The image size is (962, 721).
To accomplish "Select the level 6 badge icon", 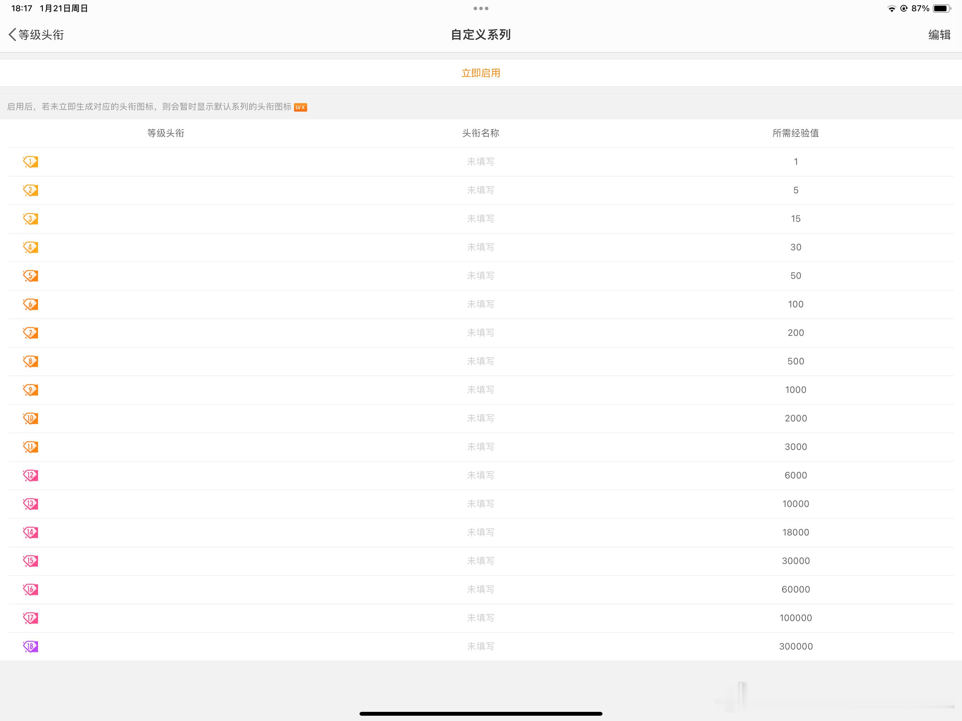I will point(30,305).
